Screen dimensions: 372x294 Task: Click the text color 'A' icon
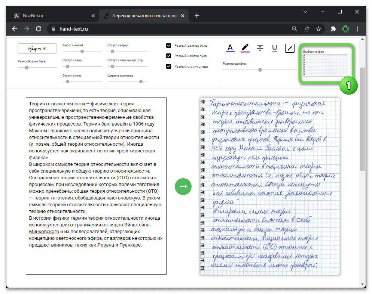[x=230, y=48]
